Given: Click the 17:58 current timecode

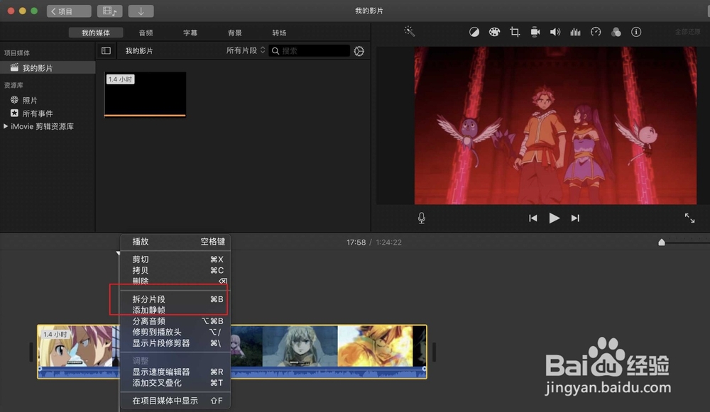Looking at the screenshot, I should 356,243.
